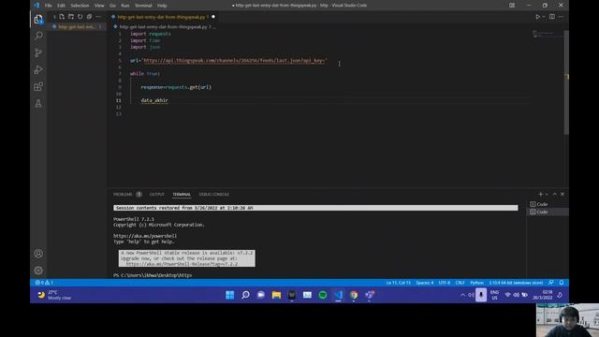The height and width of the screenshot is (337, 599).
Task: Switch to the Terminal panel tab
Action: [x=182, y=194]
